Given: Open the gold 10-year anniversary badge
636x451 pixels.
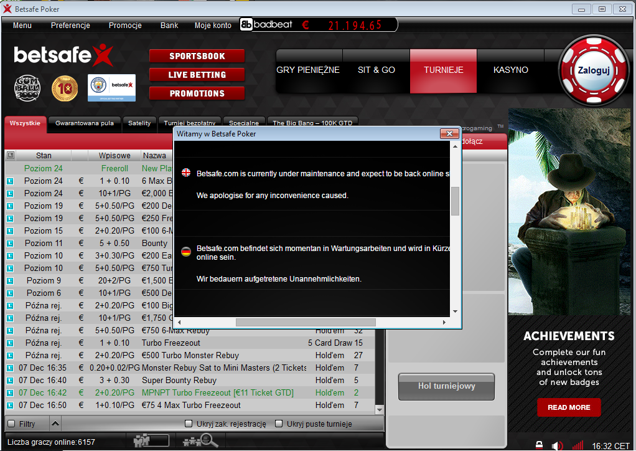Looking at the screenshot, I should pos(65,88).
